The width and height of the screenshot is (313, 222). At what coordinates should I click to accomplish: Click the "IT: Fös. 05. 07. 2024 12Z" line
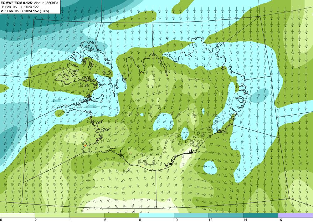pos(20,7)
